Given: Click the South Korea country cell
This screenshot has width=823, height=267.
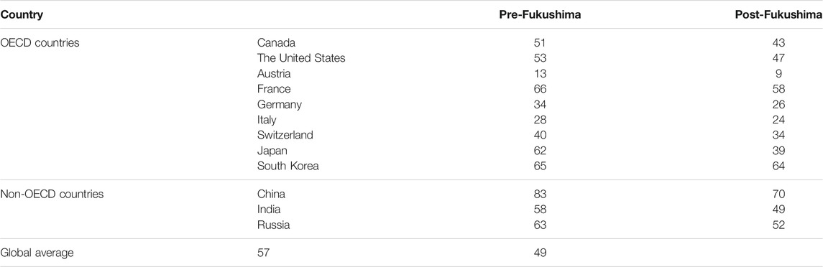Looking at the screenshot, I should click(x=288, y=166).
